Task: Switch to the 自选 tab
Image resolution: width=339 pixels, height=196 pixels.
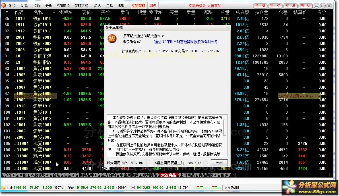Action: click(x=57, y=175)
